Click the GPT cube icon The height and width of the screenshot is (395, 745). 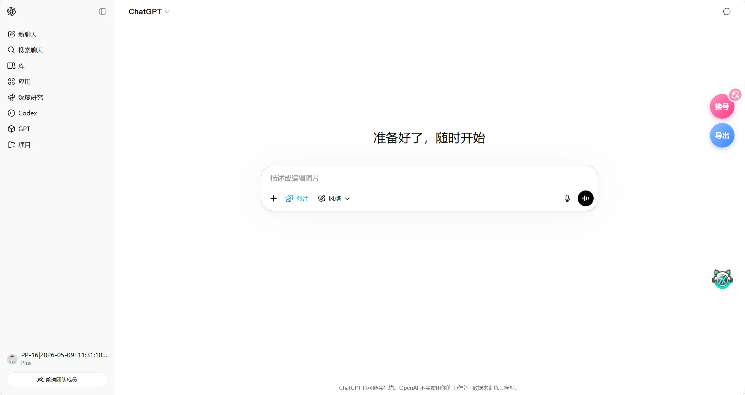11,129
